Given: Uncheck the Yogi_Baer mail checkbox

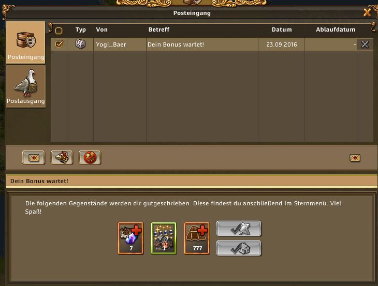Looking at the screenshot, I should [x=59, y=44].
